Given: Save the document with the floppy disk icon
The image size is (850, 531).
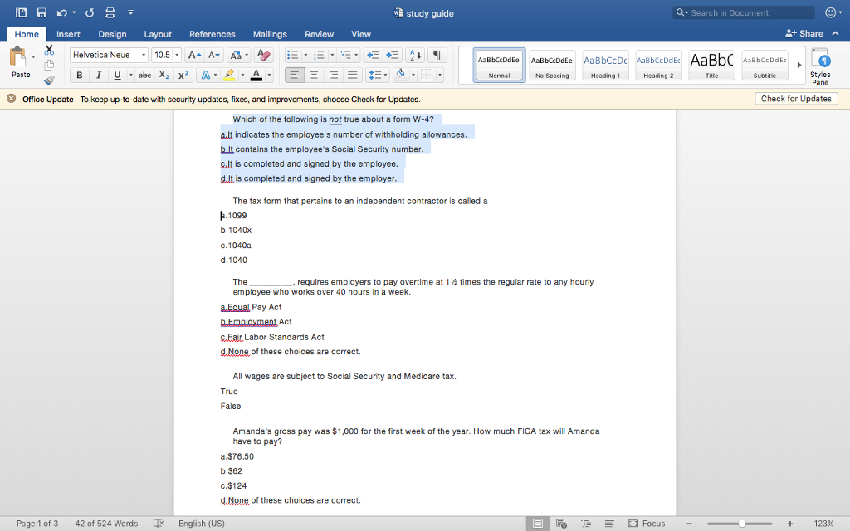Looking at the screenshot, I should pyautogui.click(x=42, y=12).
